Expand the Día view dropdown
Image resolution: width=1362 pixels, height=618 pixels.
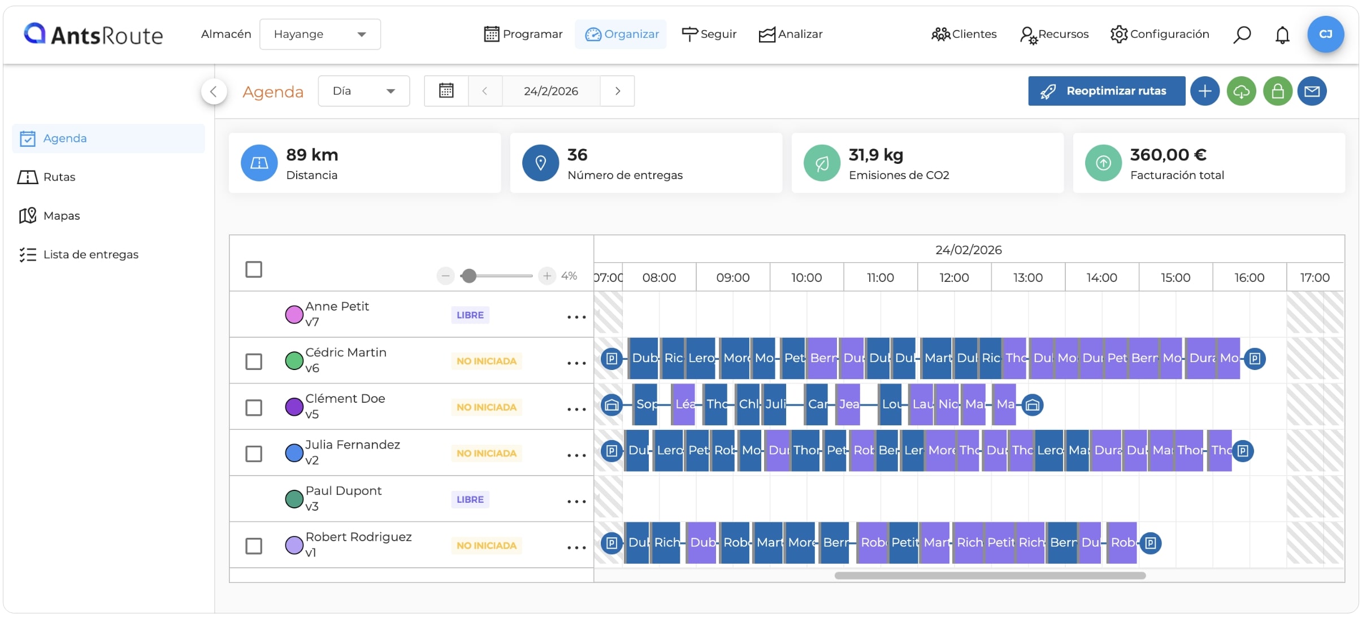(363, 91)
